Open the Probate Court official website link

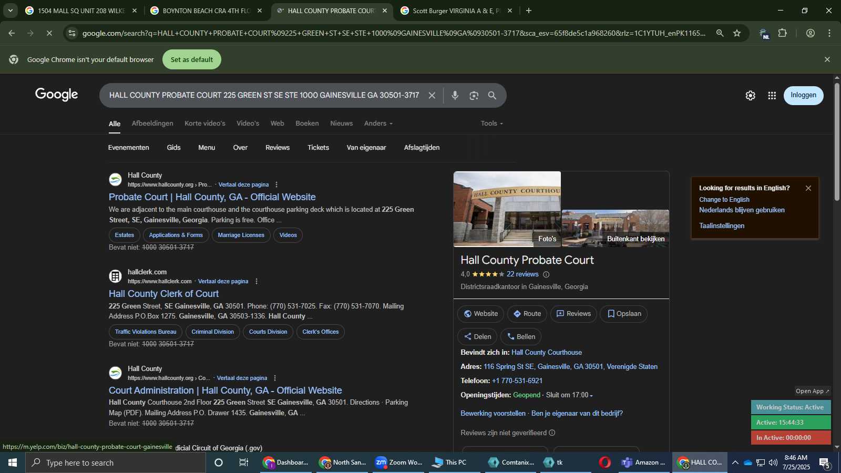click(x=212, y=197)
